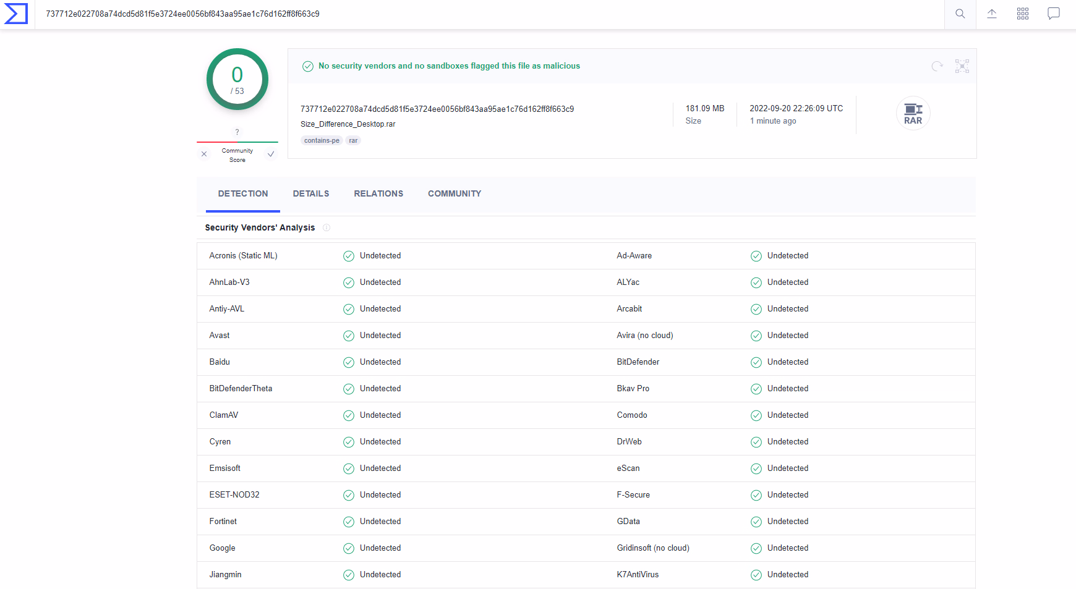Click the VirusTotal logo
Viewport: 1076px width, 589px height.
tap(16, 14)
